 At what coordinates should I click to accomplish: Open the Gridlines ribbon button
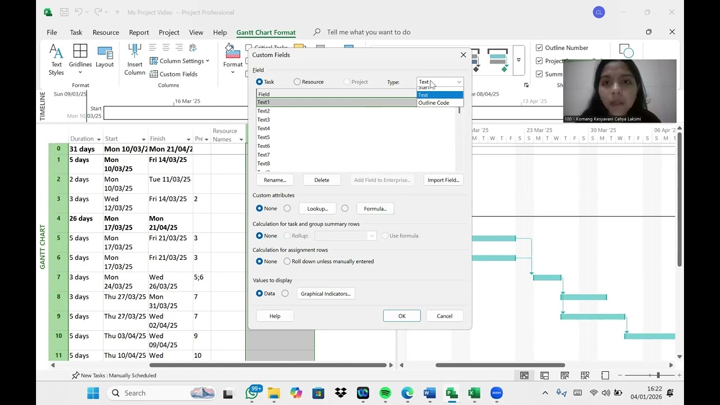(80, 60)
